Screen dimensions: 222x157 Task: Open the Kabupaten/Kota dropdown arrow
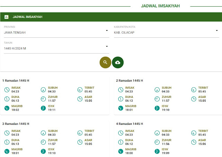click(217, 30)
